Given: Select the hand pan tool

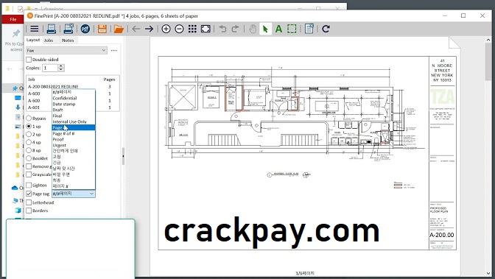Looking at the screenshot, I should click(x=253, y=29).
